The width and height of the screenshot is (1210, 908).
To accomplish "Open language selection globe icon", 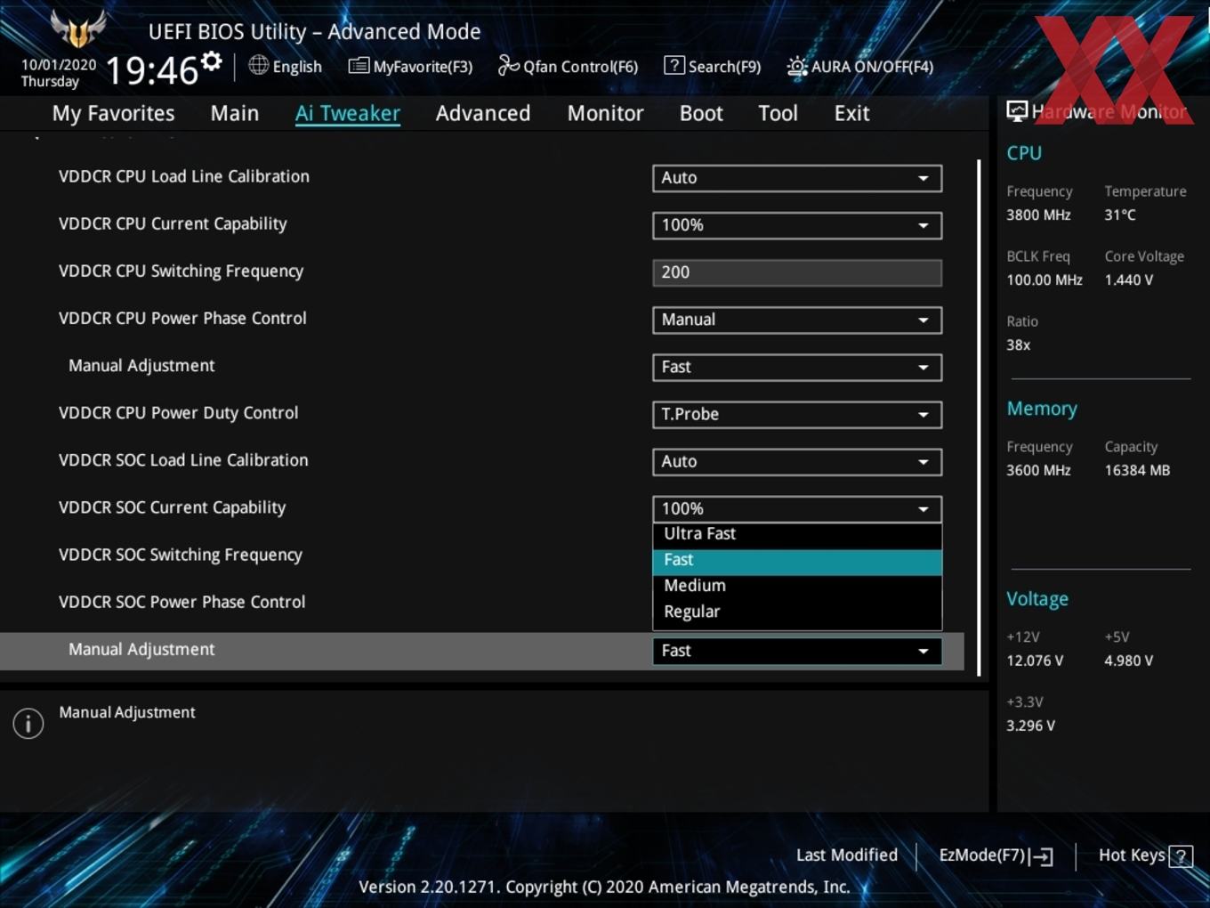I will 259,65.
